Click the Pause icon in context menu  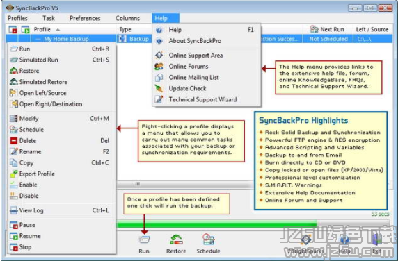point(14,225)
